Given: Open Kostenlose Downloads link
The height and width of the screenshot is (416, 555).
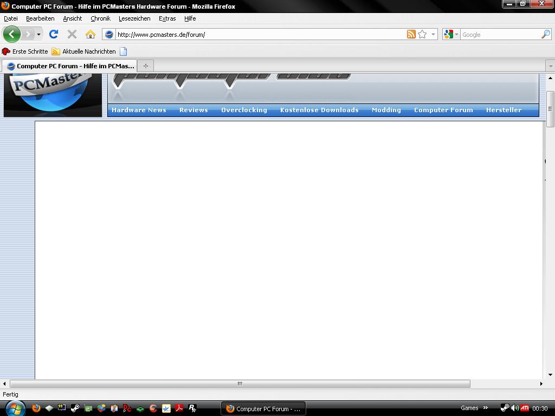Looking at the screenshot, I should pyautogui.click(x=319, y=110).
